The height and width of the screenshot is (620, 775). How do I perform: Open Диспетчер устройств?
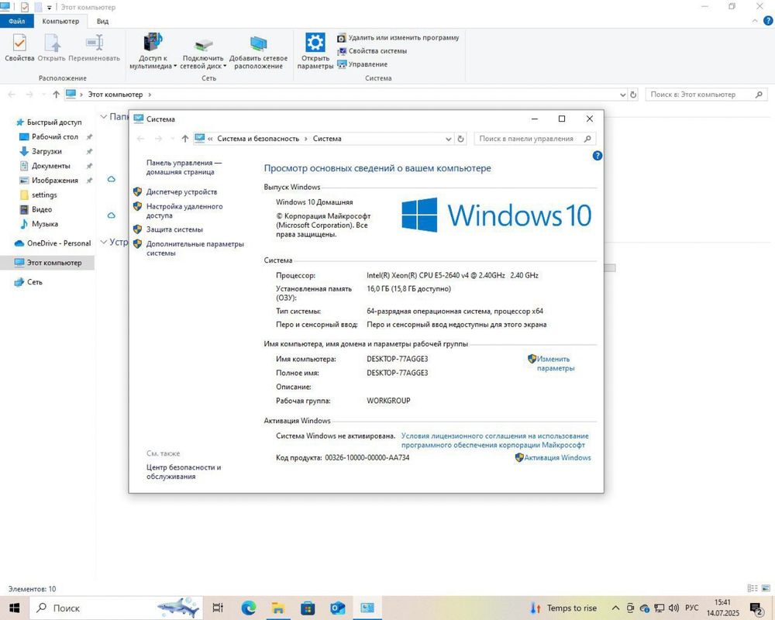point(181,192)
